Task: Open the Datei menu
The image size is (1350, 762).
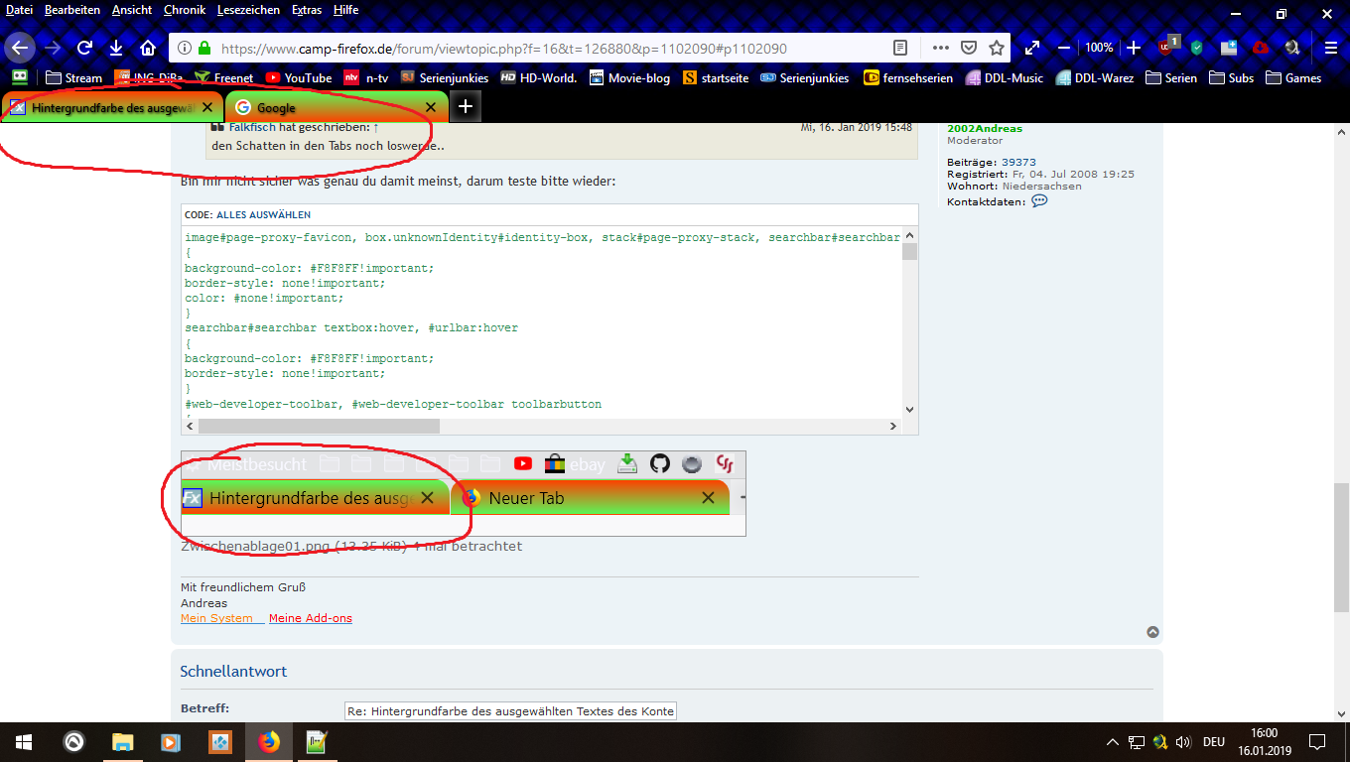Action: [x=20, y=10]
